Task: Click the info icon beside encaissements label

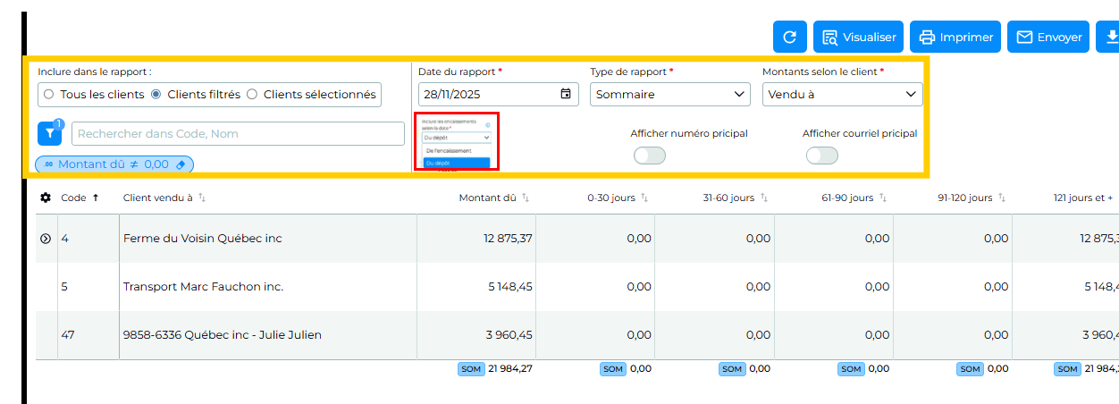Action: click(488, 125)
